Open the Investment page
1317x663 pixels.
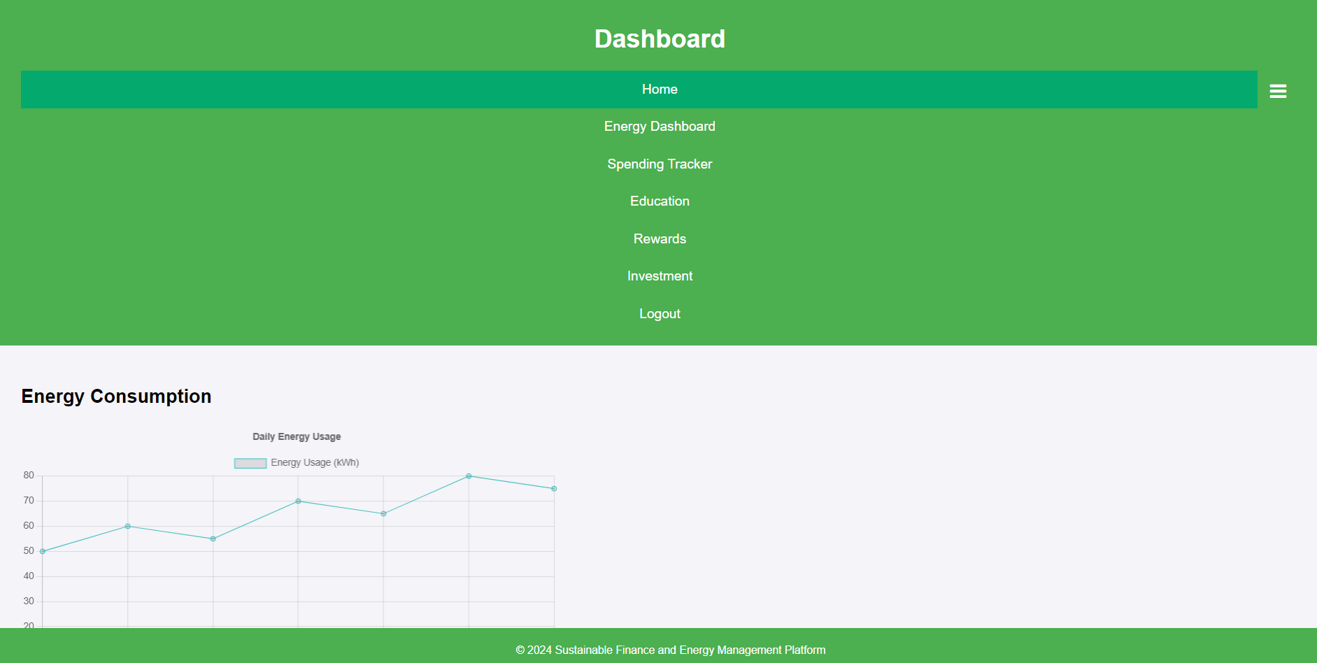tap(658, 276)
